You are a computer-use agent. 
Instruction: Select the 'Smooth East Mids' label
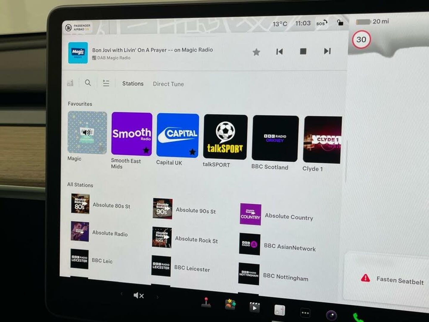pos(126,164)
